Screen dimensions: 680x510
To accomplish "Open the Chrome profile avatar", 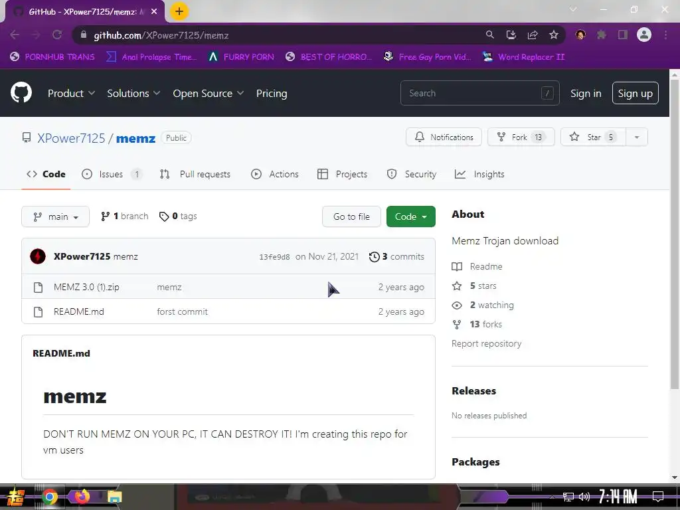I will click(644, 35).
